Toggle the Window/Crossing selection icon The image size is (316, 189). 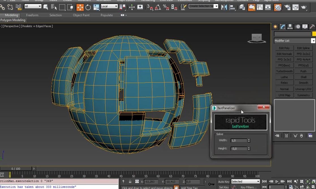coord(70,7)
